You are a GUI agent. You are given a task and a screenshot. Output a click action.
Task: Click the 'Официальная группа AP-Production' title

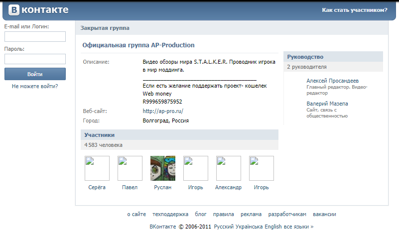click(138, 45)
